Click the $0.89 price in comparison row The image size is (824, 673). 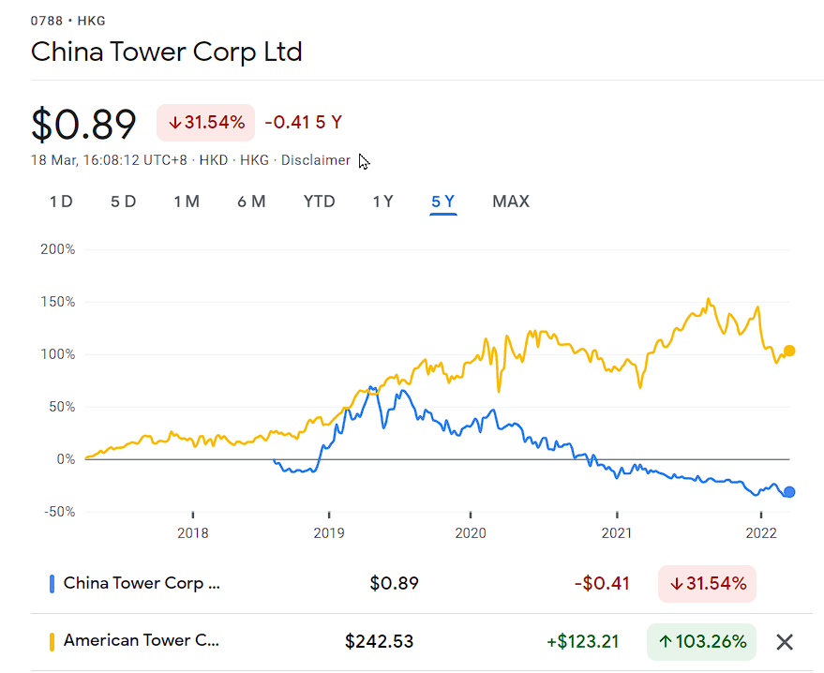tap(394, 584)
